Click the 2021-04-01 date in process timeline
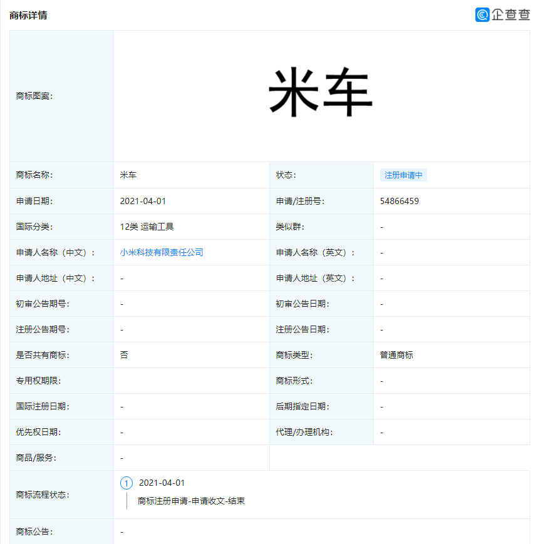 click(x=162, y=483)
